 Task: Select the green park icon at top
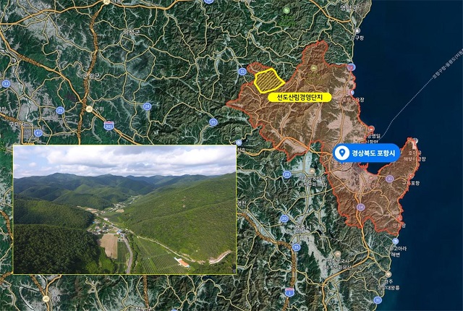click(286, 11)
